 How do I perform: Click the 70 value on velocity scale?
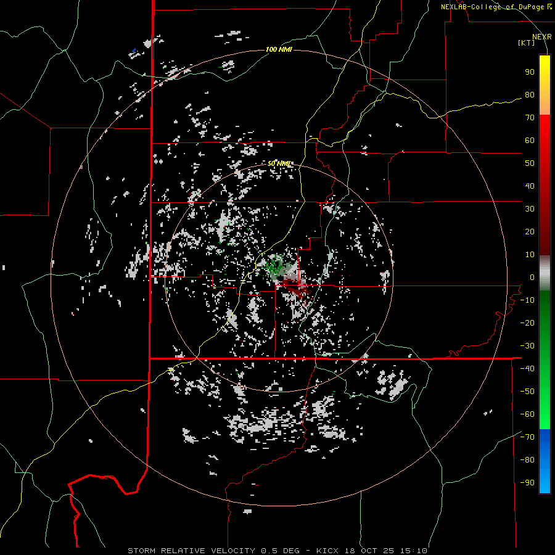[530, 118]
